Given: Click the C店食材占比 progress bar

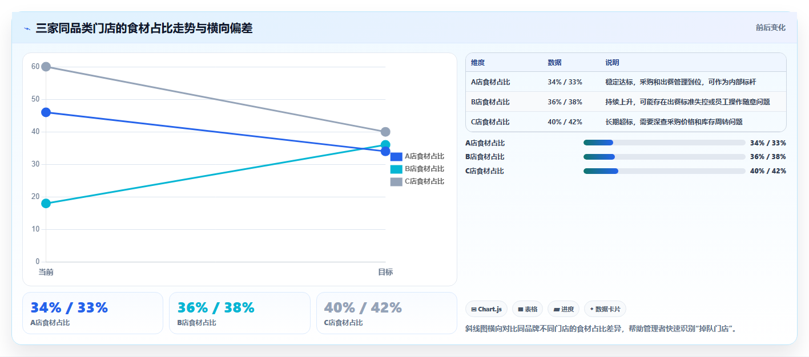Looking at the screenshot, I should coord(665,171).
